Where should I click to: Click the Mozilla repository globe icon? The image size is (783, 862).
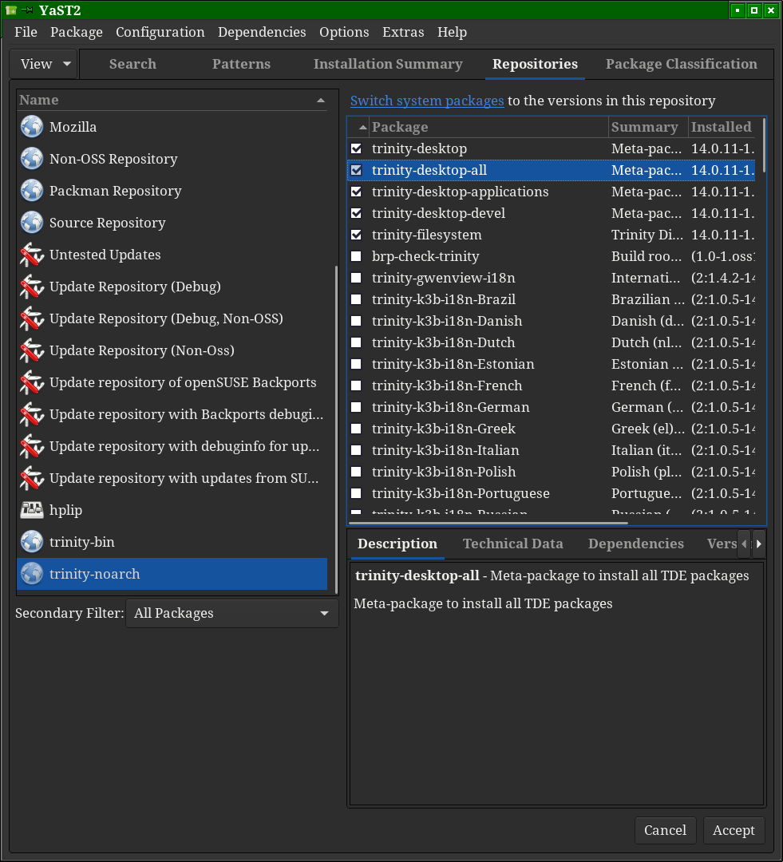(32, 127)
